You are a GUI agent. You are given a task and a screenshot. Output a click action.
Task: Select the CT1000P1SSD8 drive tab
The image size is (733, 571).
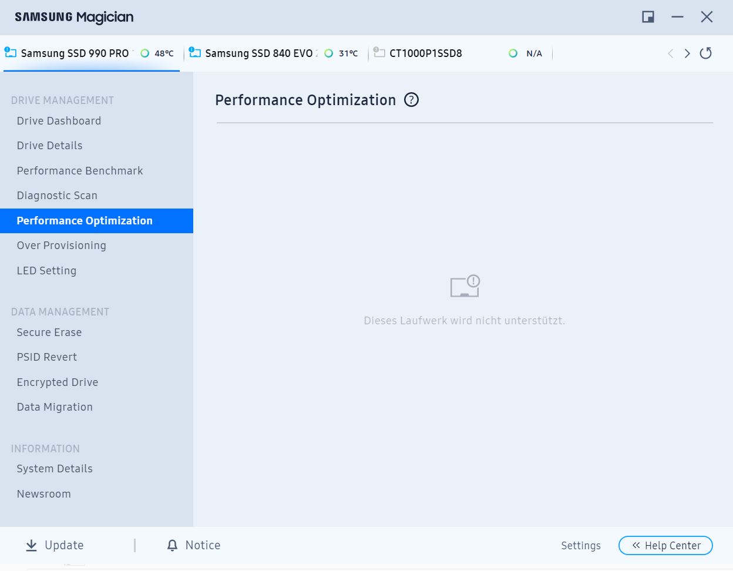[461, 53]
